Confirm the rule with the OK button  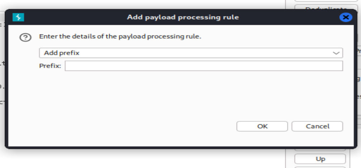[262, 126]
